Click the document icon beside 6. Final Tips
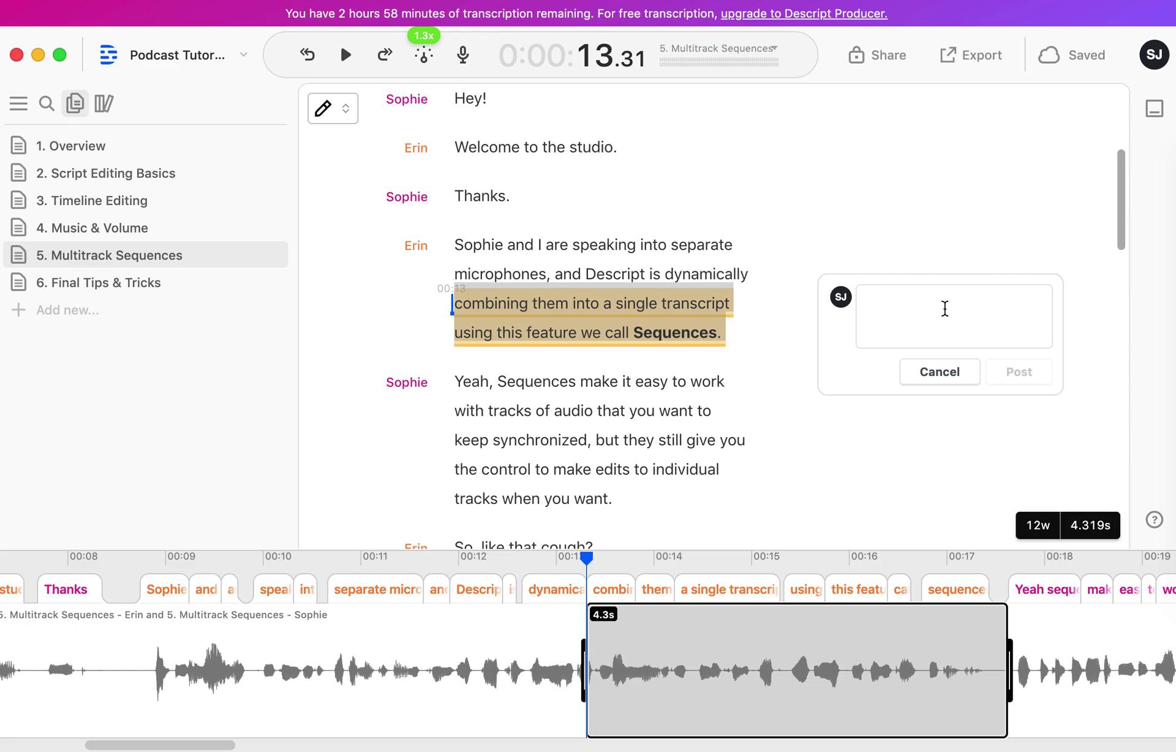Viewport: 1176px width, 752px height. tap(18, 282)
